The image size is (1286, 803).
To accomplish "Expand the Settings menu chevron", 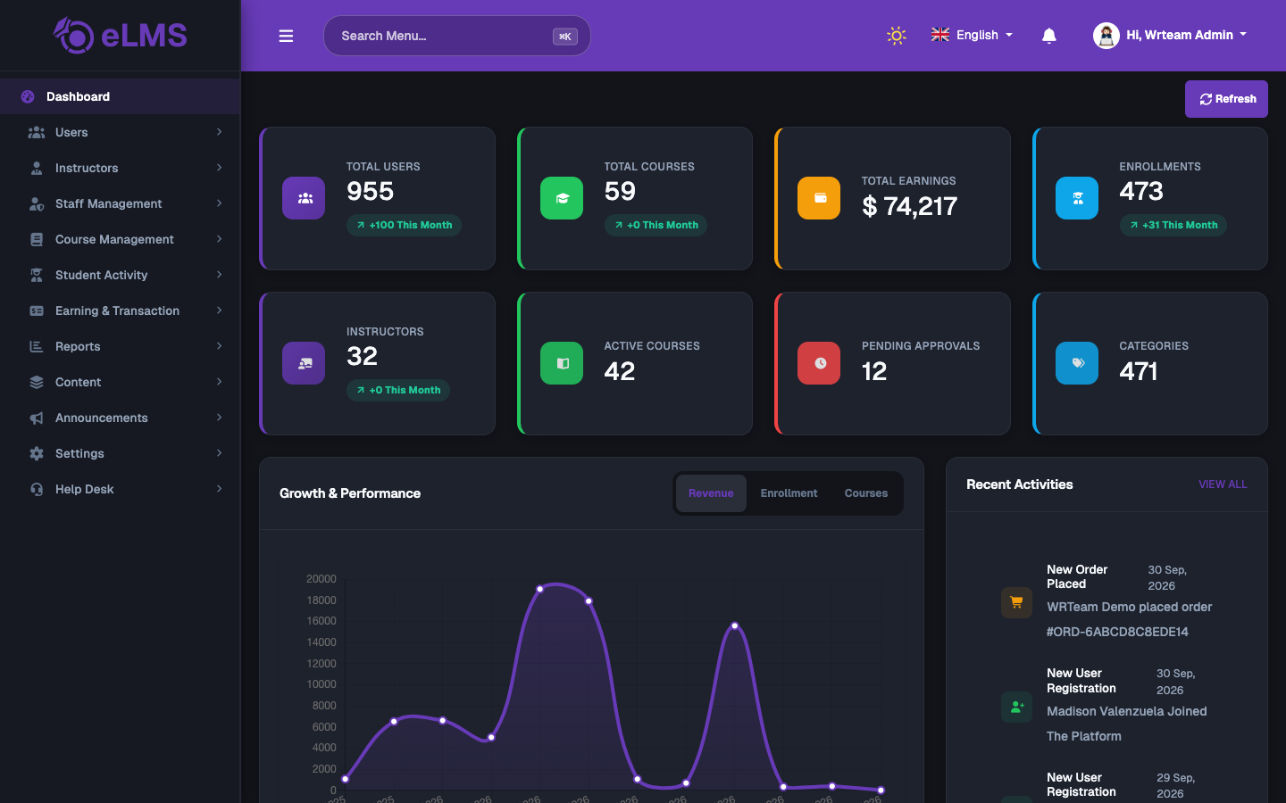I will (219, 453).
